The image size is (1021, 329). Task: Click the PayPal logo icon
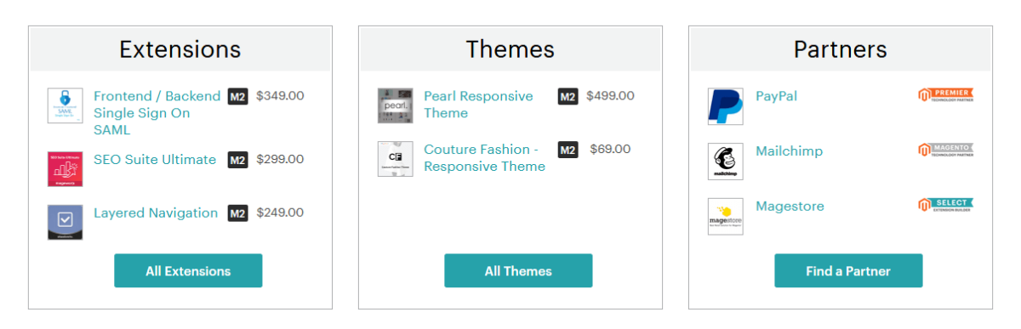point(726,106)
